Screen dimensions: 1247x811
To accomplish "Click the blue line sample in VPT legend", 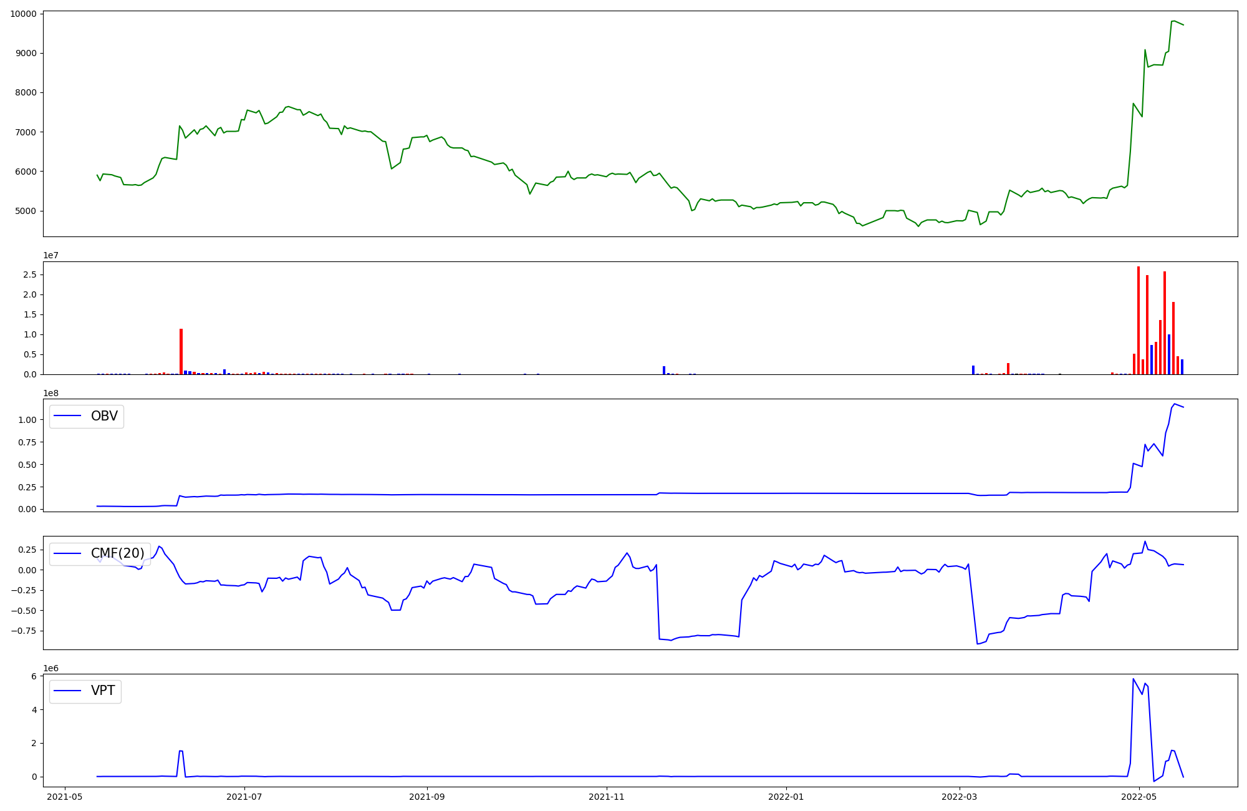I will (x=67, y=691).
